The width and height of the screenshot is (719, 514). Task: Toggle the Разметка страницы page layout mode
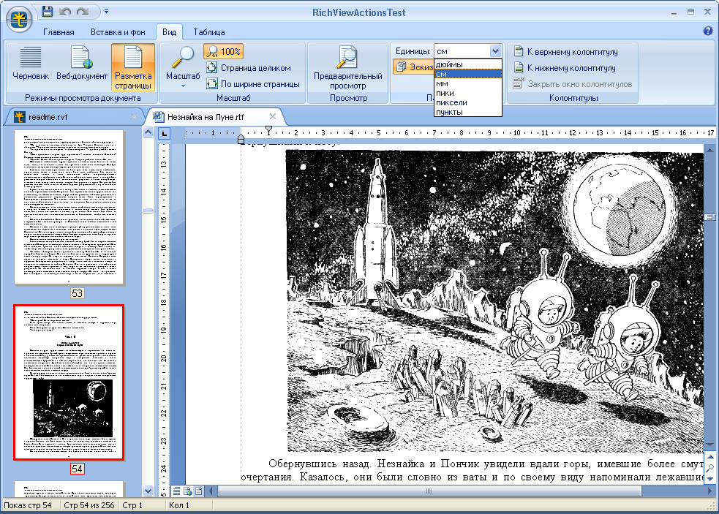coord(133,67)
